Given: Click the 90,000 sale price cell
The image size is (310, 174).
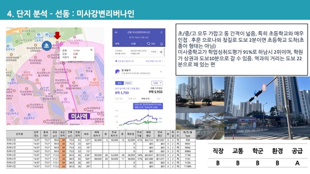Looking at the screenshot, I should point(97,155).
